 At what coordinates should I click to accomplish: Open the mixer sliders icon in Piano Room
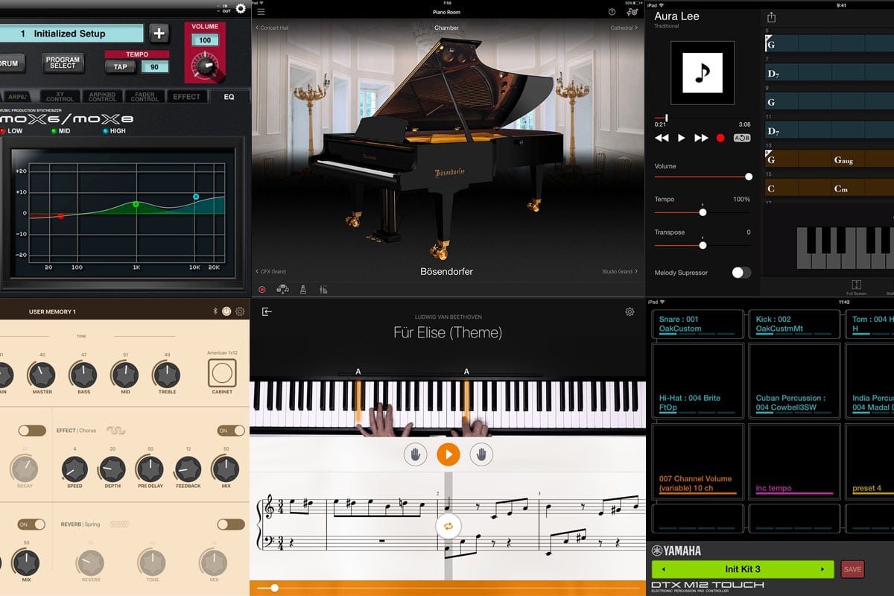pos(323,290)
